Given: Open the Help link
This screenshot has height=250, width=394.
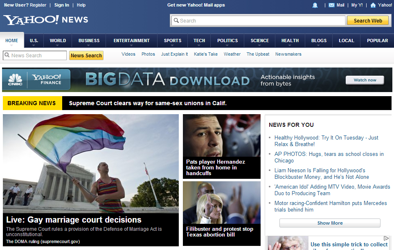Looking at the screenshot, I should click(81, 5).
